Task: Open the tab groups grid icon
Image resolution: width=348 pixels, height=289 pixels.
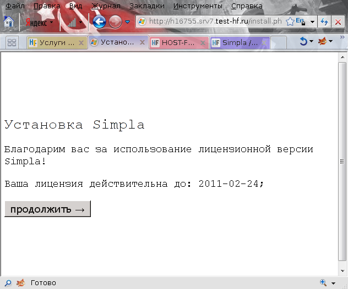Action: click(12, 42)
